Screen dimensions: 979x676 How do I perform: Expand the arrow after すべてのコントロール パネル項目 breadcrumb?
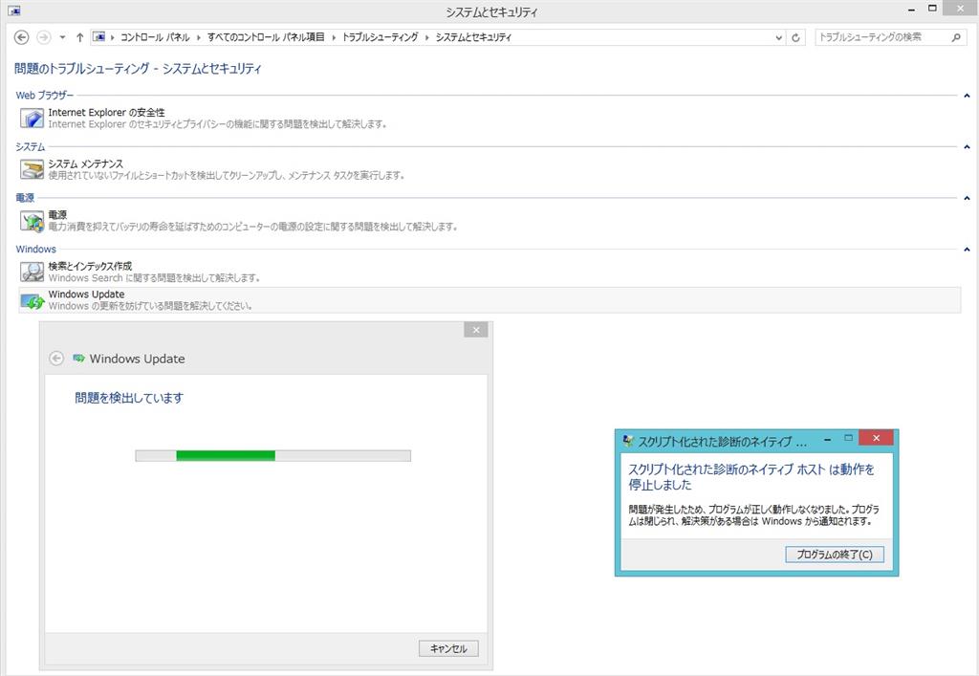point(334,37)
